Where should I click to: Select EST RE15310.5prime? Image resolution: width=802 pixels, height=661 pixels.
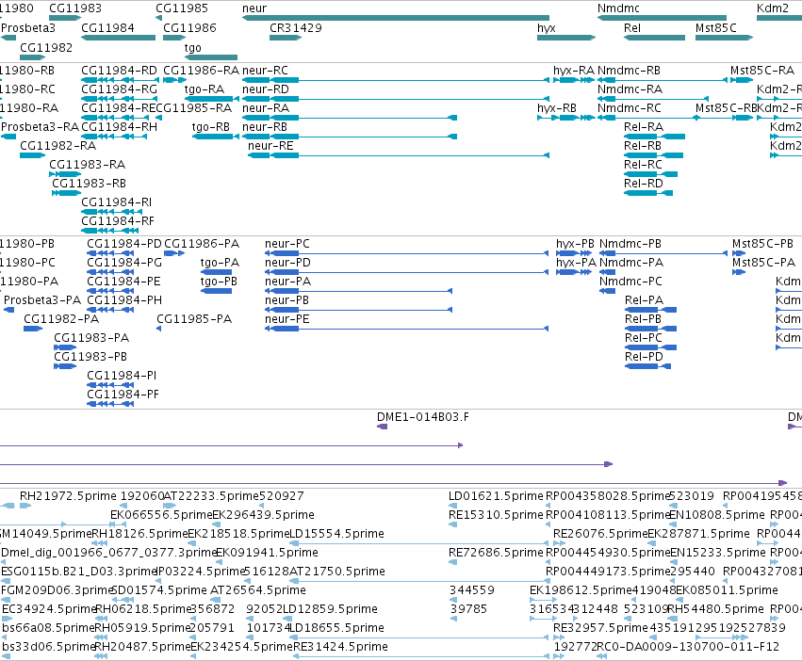(496, 515)
